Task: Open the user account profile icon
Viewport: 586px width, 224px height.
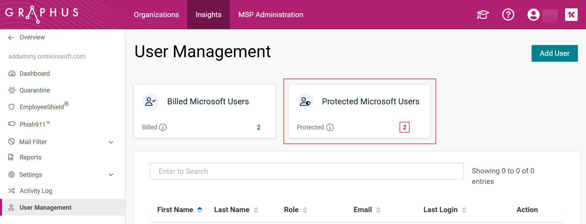Action: pos(533,15)
